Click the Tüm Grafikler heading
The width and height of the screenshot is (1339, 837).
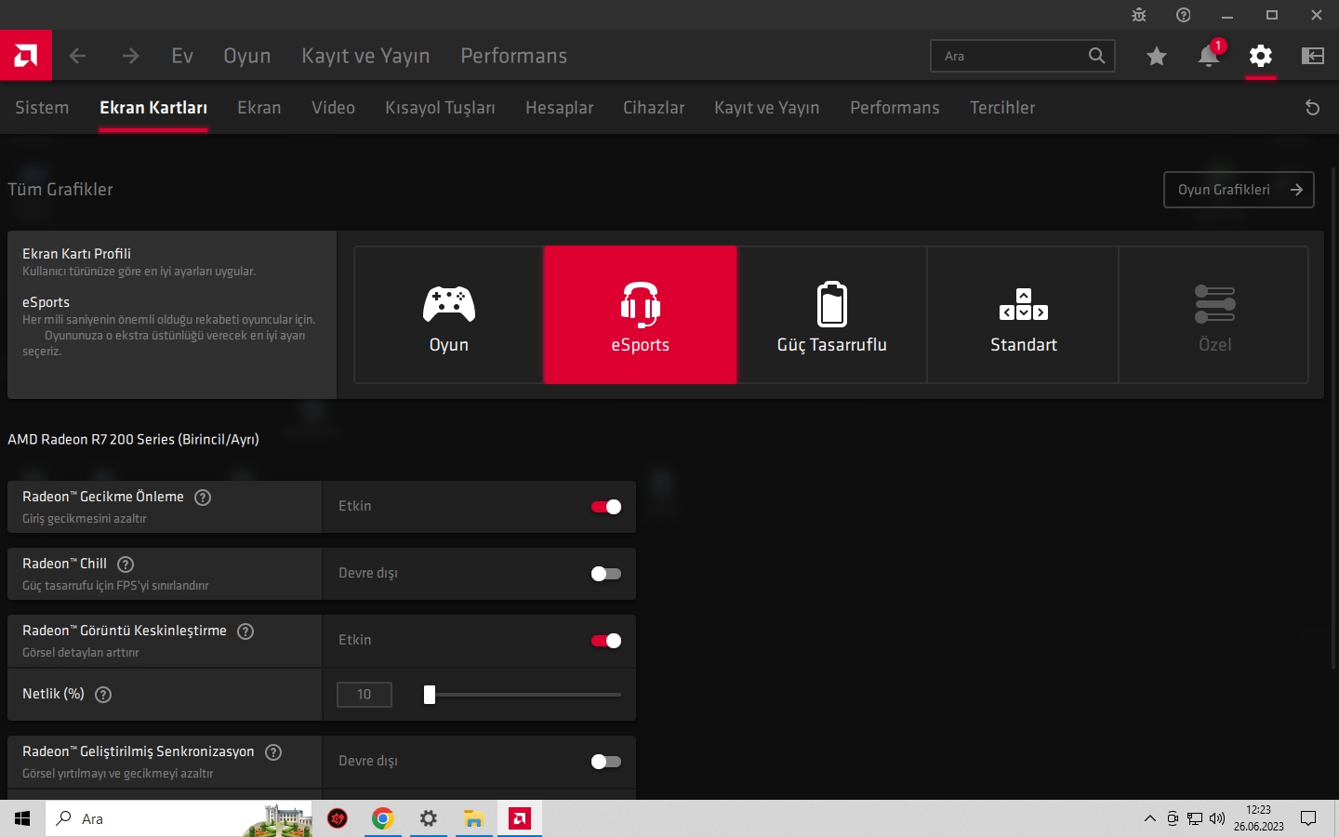[x=60, y=190]
